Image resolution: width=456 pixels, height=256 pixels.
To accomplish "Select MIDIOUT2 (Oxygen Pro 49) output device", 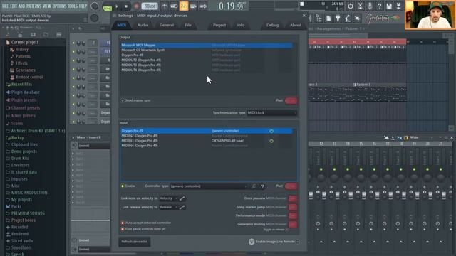I will point(207,60).
